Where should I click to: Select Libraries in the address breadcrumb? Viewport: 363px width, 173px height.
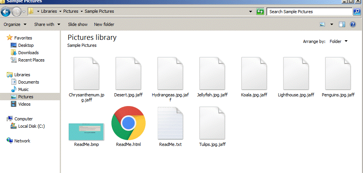tap(49, 11)
